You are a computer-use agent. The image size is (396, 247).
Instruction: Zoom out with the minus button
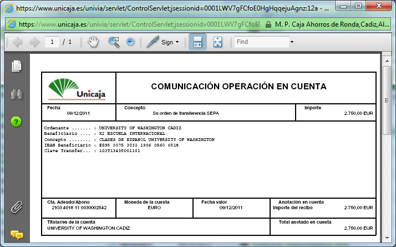coord(130,42)
